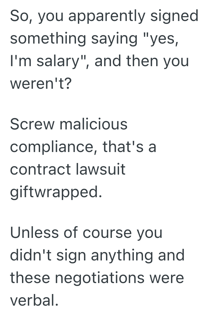Click the quoted text "yes,

tap(161, 39)
